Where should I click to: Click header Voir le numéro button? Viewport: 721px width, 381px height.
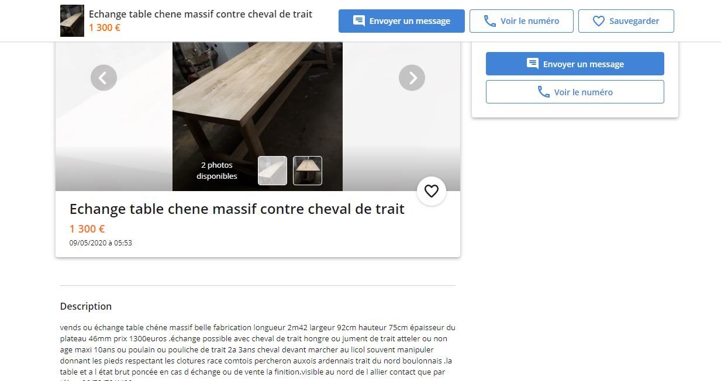522,21
